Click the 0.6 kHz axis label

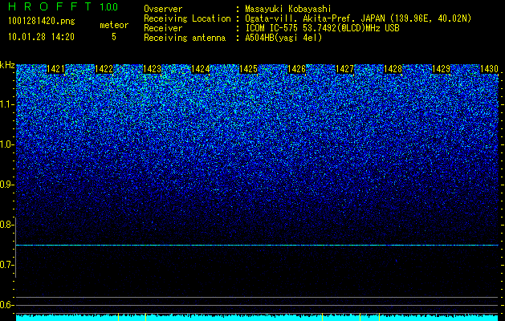(x=6, y=305)
